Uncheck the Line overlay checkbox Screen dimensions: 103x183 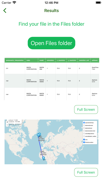(84, 140)
